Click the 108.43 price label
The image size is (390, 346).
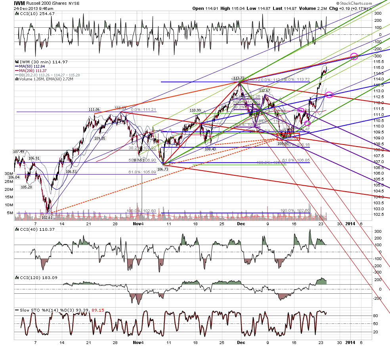pos(210,149)
